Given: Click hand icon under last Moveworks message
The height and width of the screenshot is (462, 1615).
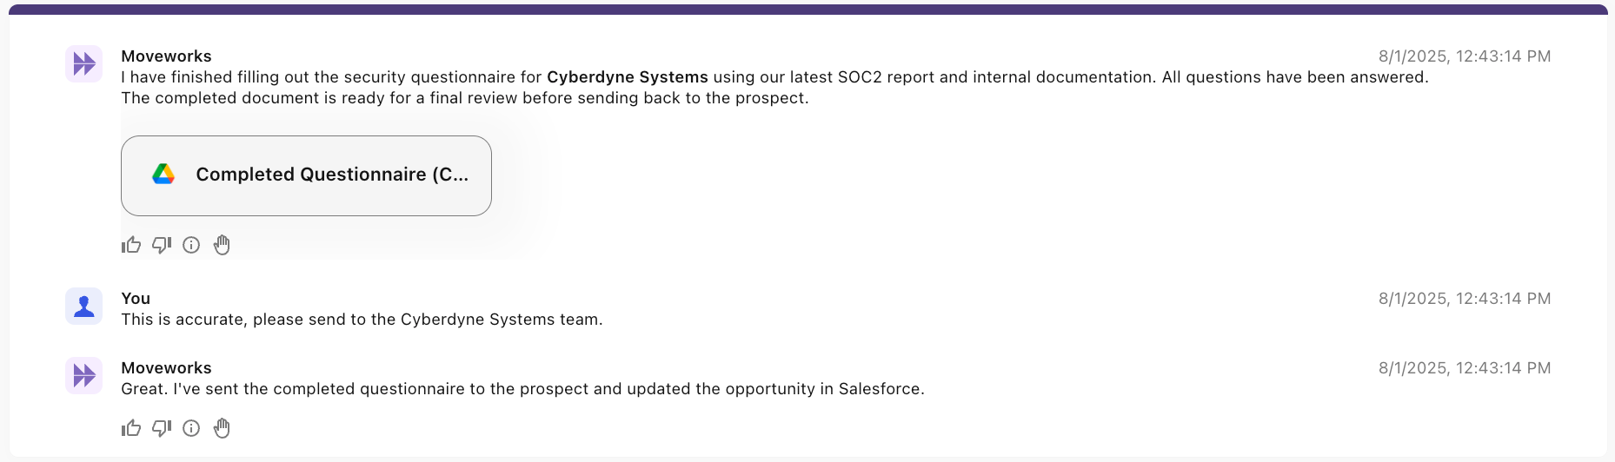Looking at the screenshot, I should click(222, 428).
